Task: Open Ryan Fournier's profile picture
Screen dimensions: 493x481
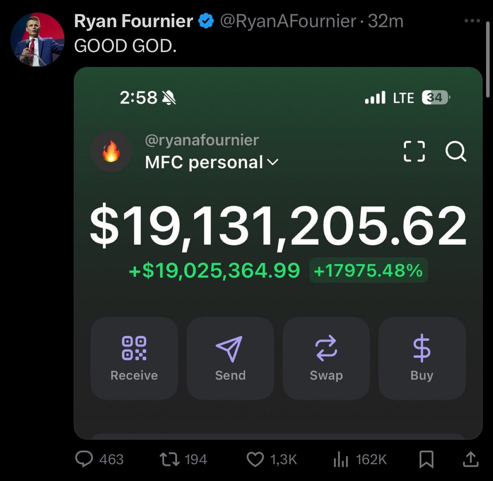Action: 37,39
